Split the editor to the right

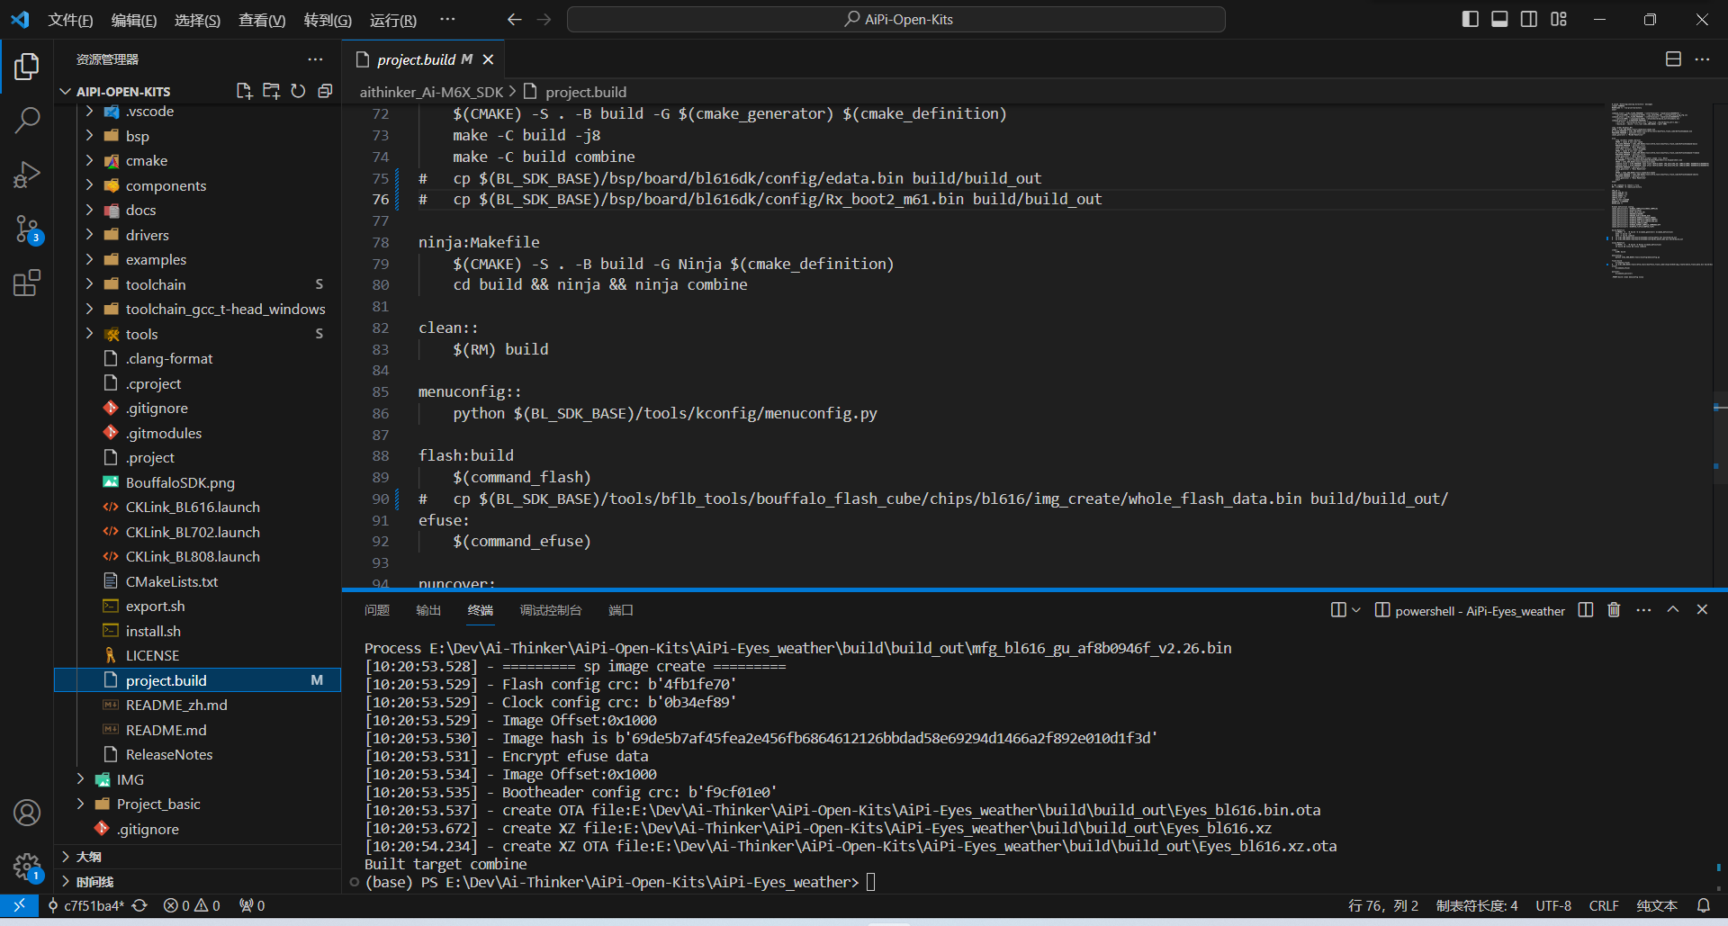point(1673,59)
